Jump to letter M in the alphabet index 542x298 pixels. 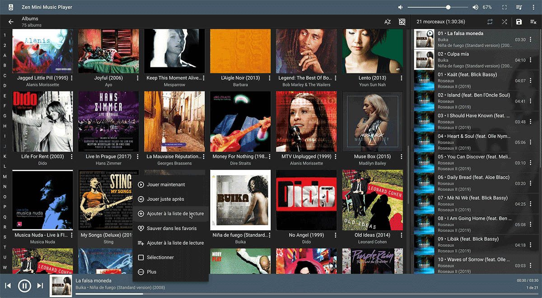tap(5, 177)
